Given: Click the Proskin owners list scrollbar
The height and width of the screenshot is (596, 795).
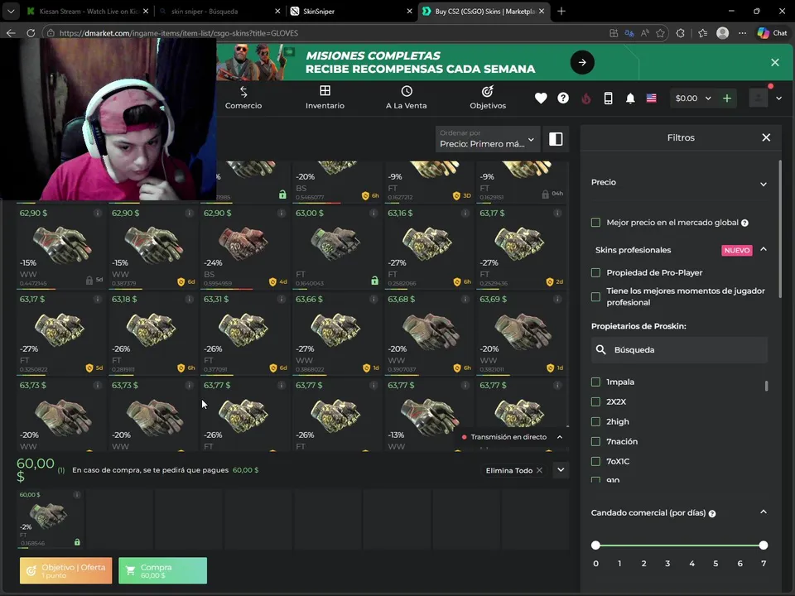Looking at the screenshot, I should pyautogui.click(x=766, y=387).
